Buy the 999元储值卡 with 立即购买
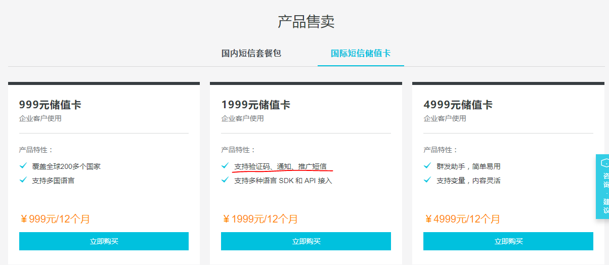The width and height of the screenshot is (609, 265). click(x=104, y=241)
